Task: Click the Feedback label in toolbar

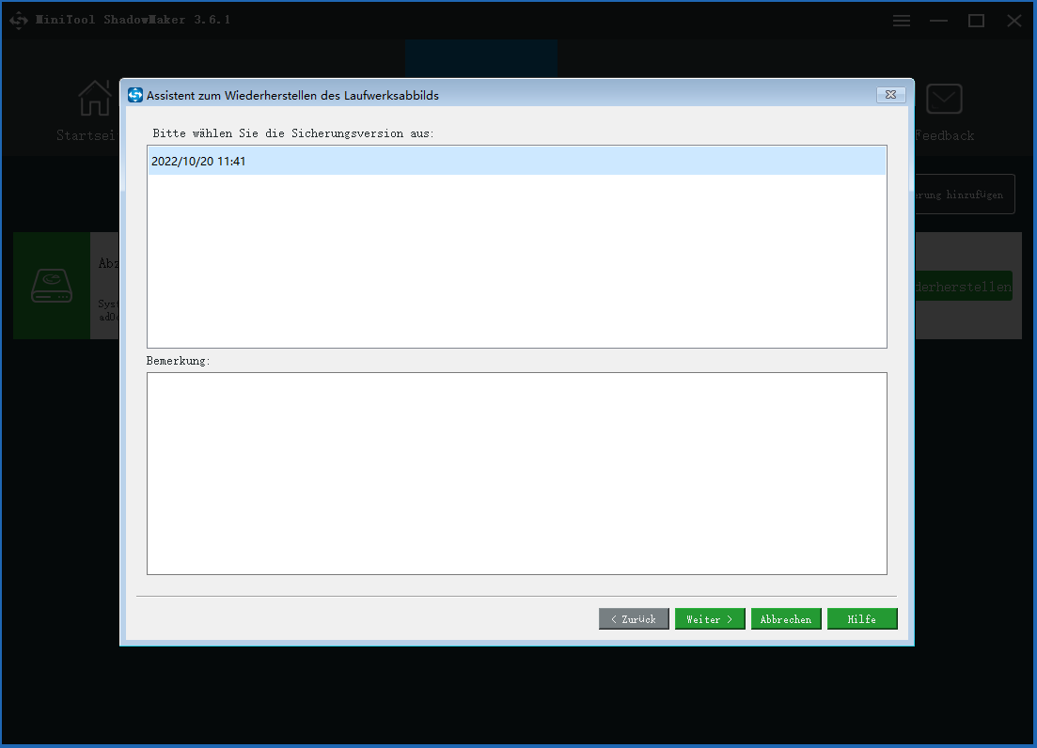Action: click(x=945, y=135)
